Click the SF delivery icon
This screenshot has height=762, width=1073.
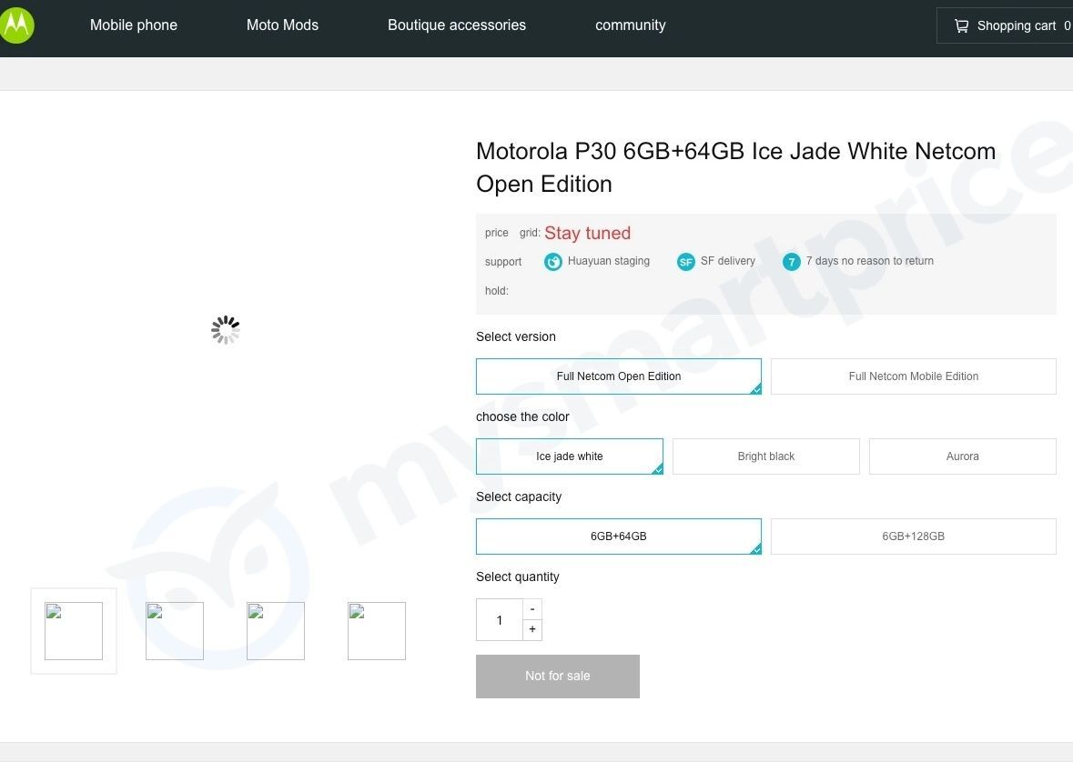[685, 261]
